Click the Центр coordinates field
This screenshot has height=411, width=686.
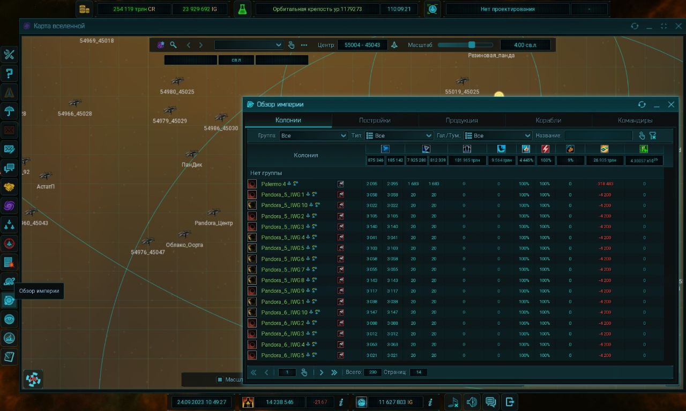pos(362,45)
